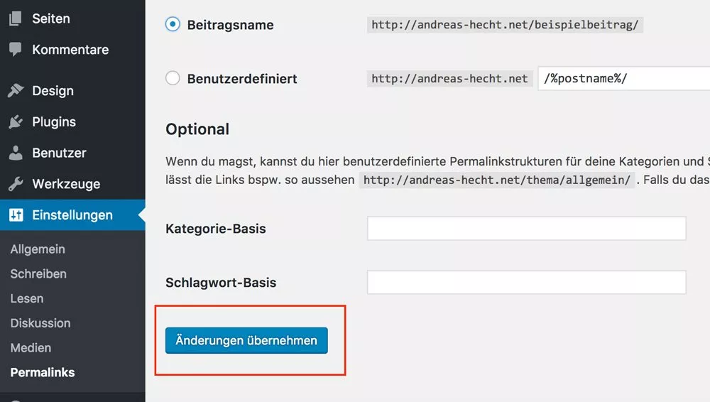Navigate to the Medien settings page
710x402 pixels.
[31, 348]
